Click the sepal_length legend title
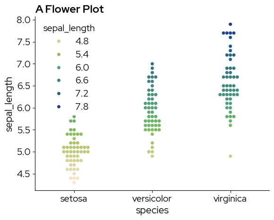The height and width of the screenshot is (220, 274). click(69, 28)
